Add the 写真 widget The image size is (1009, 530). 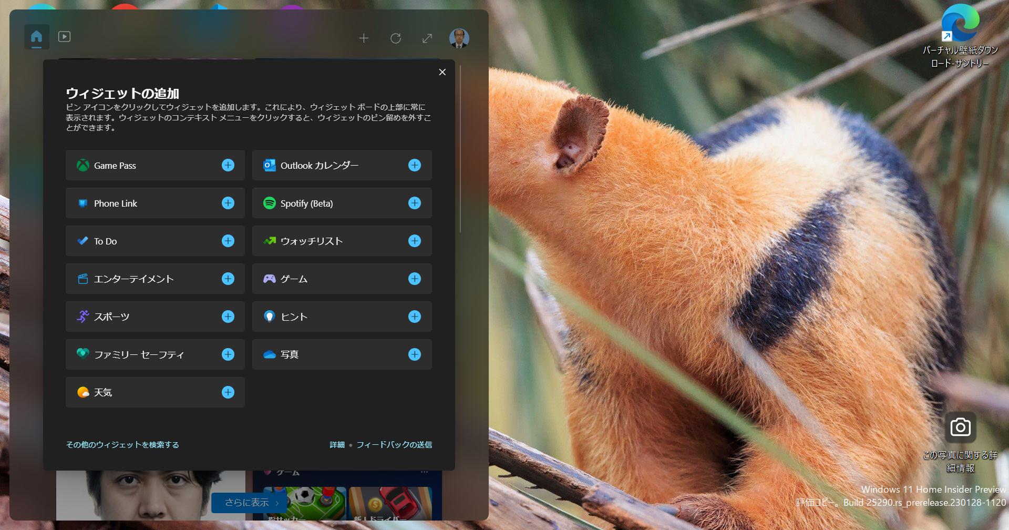click(415, 354)
